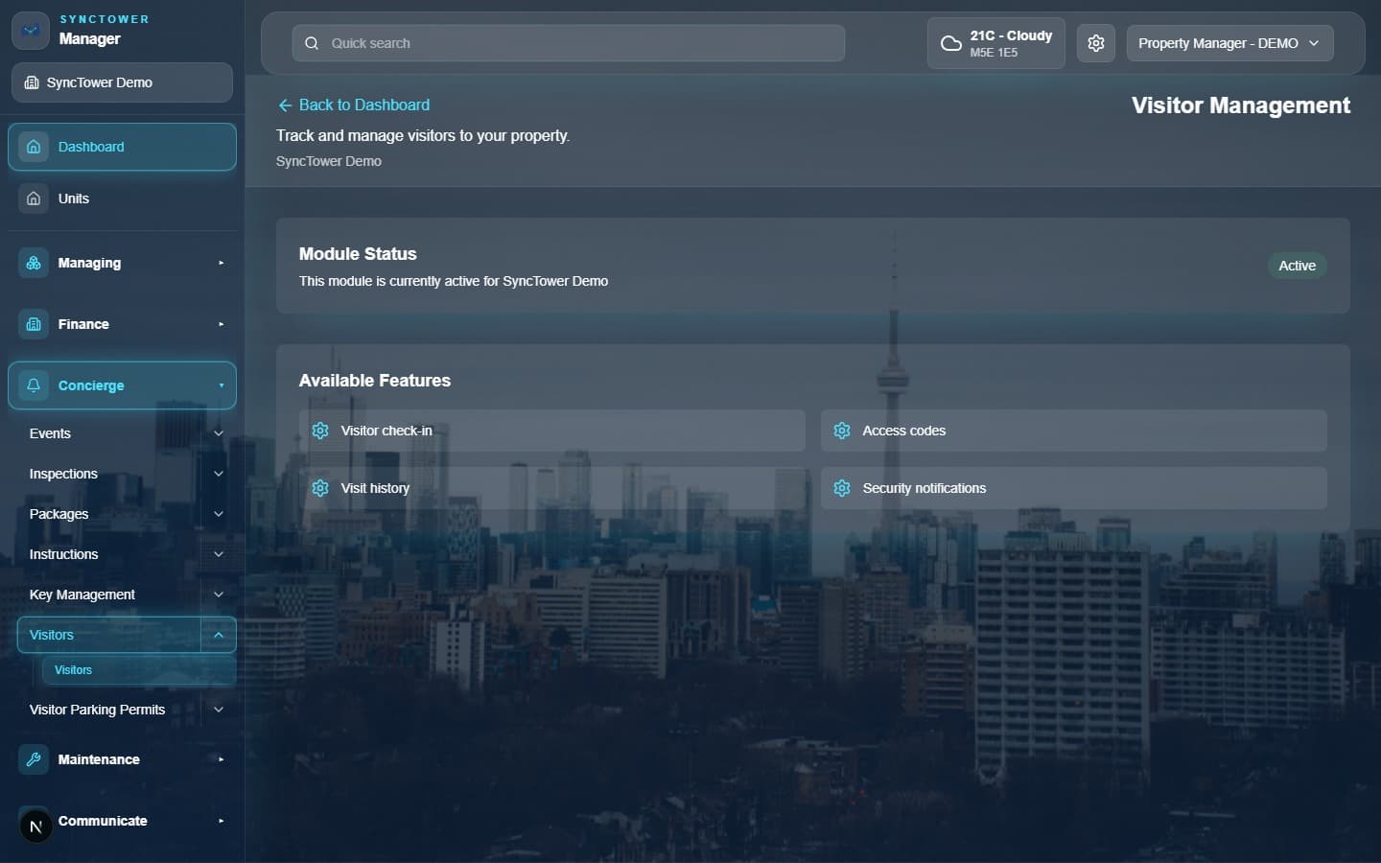Select Events in the Concierge menu
The height and width of the screenshot is (863, 1381).
(x=108, y=433)
